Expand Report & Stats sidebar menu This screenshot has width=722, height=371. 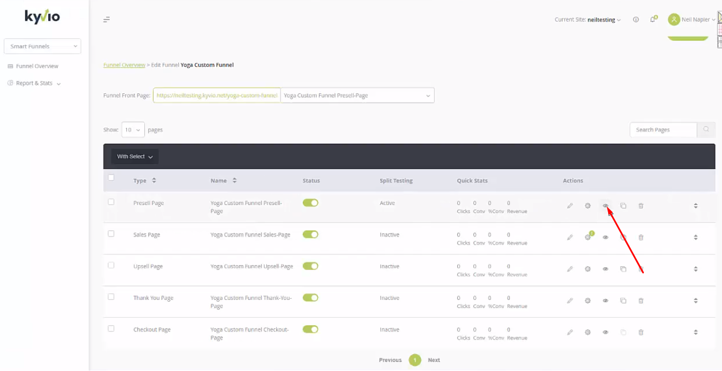tap(34, 84)
